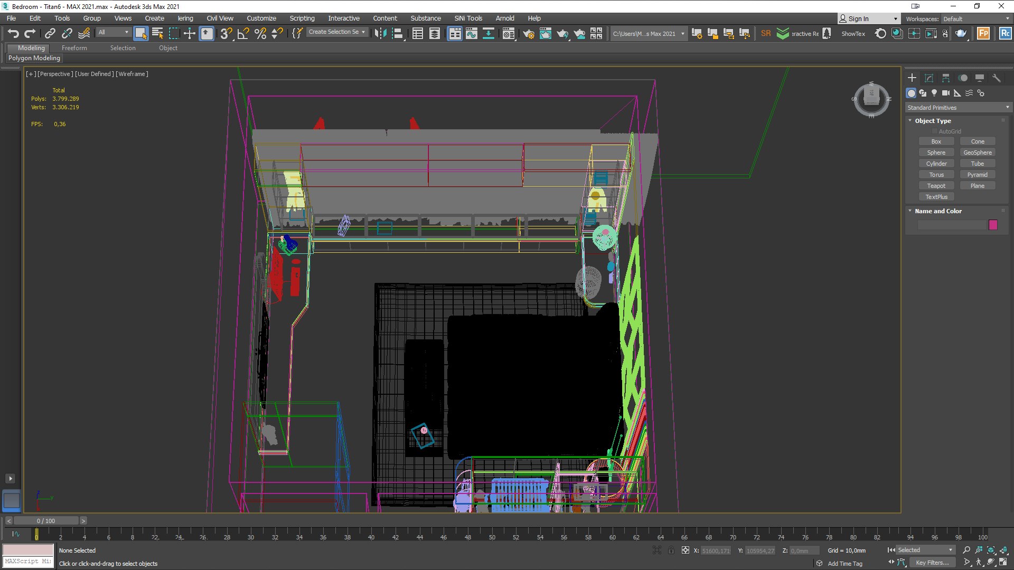Click the Maximize Viewport Toggle icon
This screenshot has height=570, width=1014.
[1003, 562]
